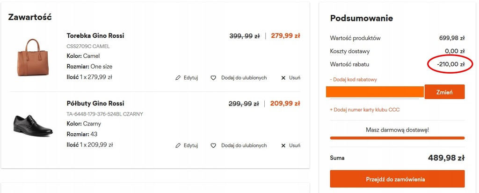
Task: Focus the orange discount code input field
Action: click(x=375, y=92)
